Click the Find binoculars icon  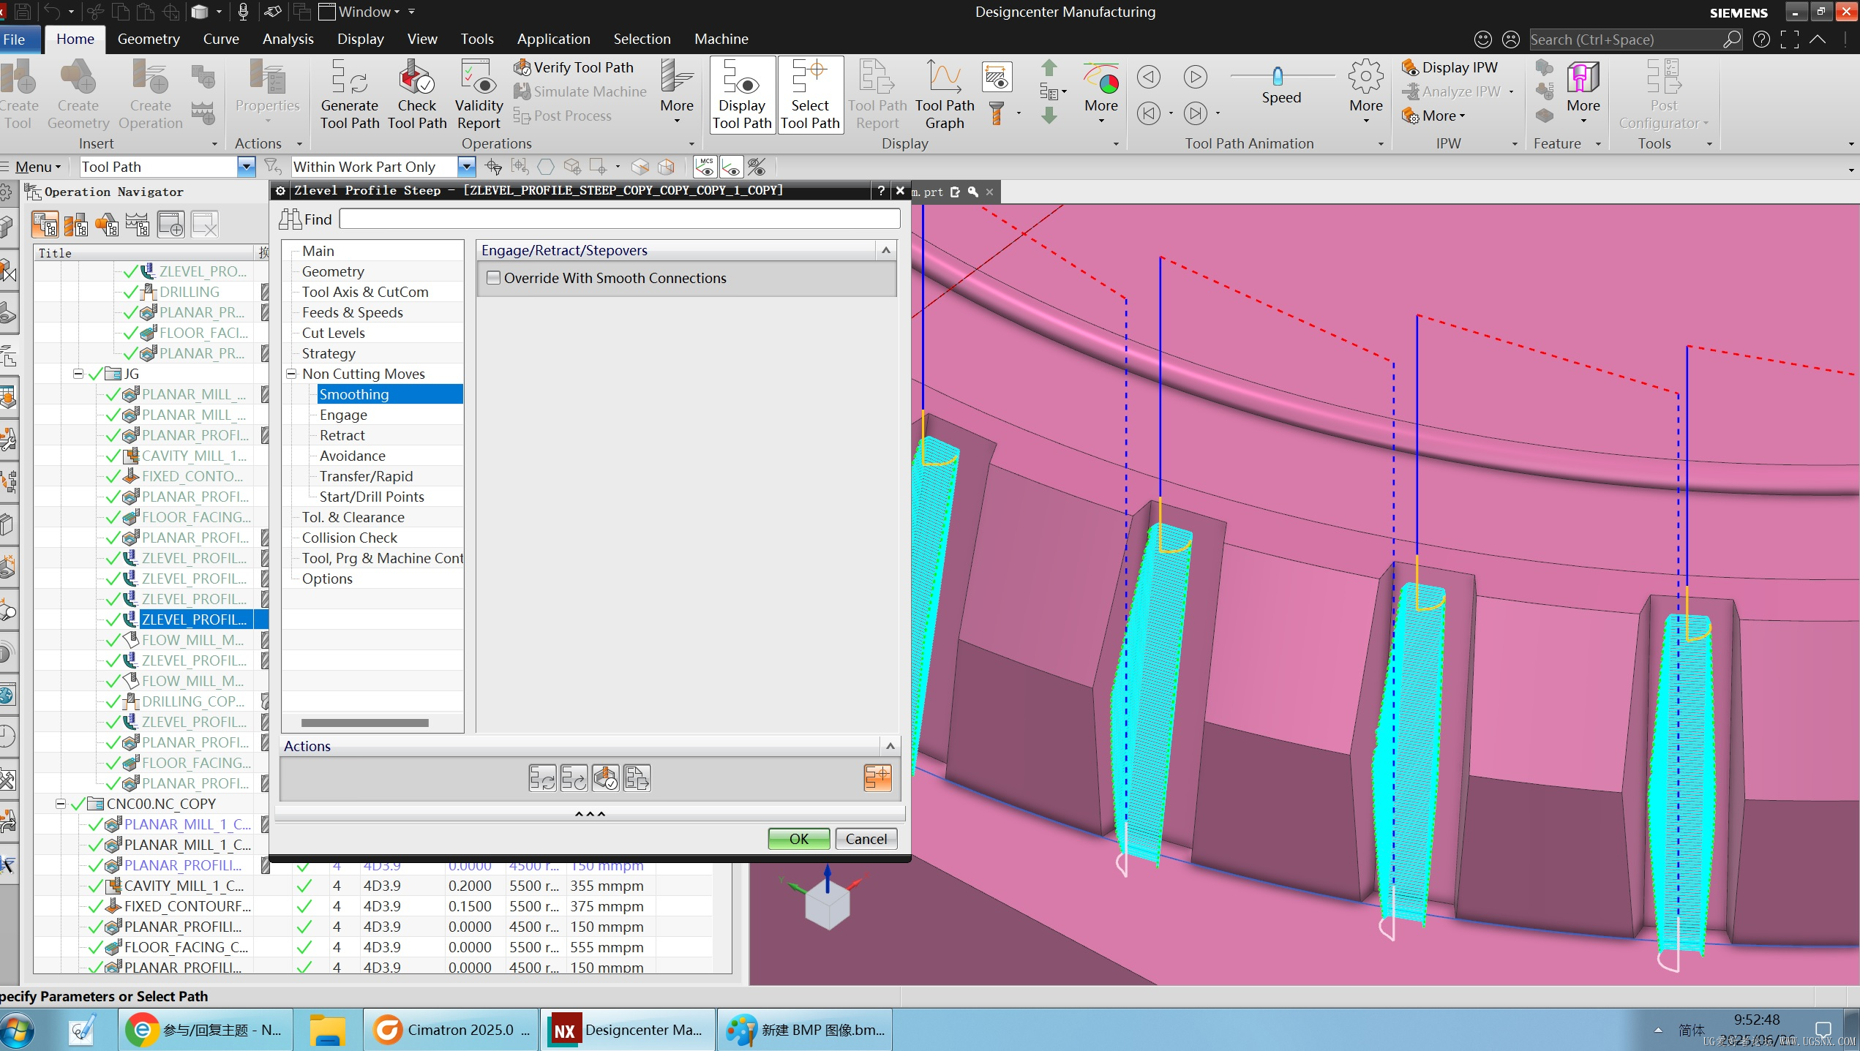point(290,219)
